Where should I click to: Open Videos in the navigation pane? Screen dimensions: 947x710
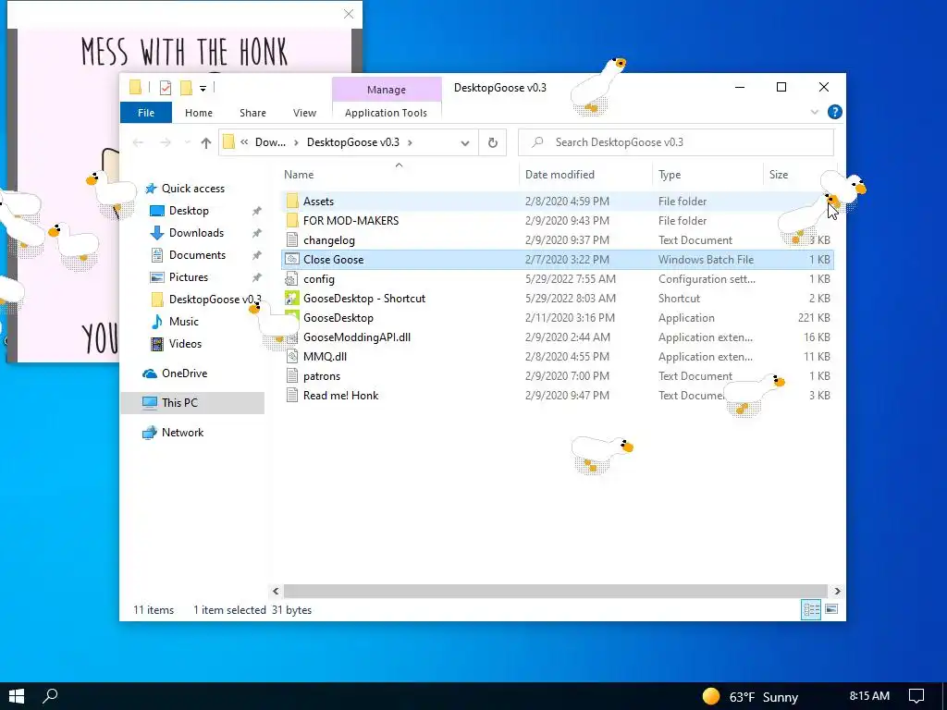185,344
